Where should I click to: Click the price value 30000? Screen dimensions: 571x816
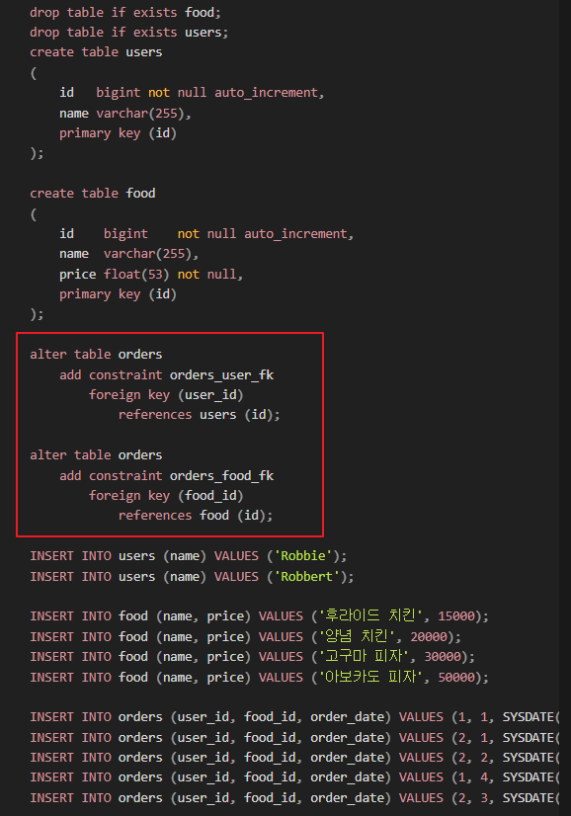[443, 657]
